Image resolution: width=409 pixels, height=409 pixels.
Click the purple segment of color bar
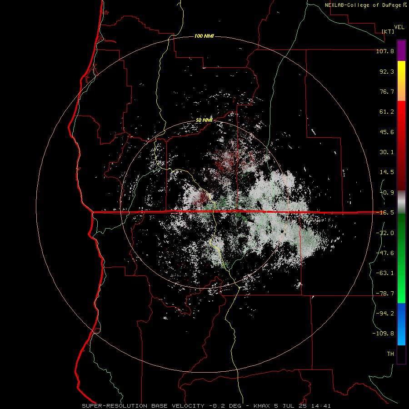point(401,51)
